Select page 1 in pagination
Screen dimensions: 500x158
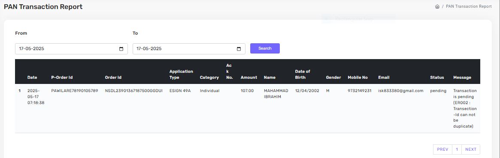point(457,149)
